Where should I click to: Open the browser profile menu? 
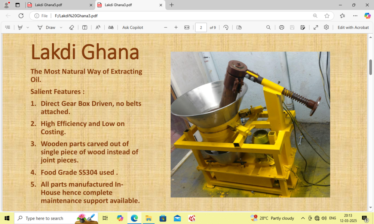click(x=7, y=4)
